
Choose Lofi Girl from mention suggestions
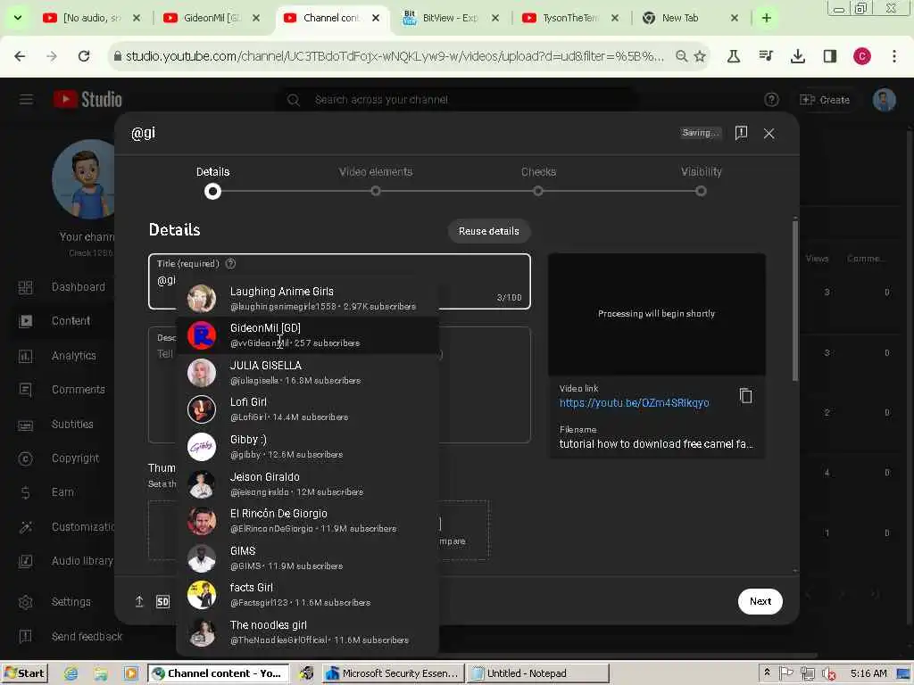(307, 409)
